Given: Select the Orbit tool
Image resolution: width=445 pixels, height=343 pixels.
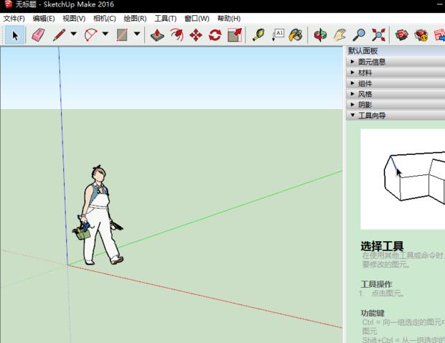Looking at the screenshot, I should 321,34.
